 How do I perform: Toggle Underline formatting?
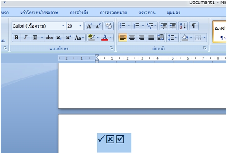pos(35,38)
